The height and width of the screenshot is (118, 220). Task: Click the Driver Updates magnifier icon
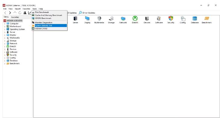pos(80,13)
